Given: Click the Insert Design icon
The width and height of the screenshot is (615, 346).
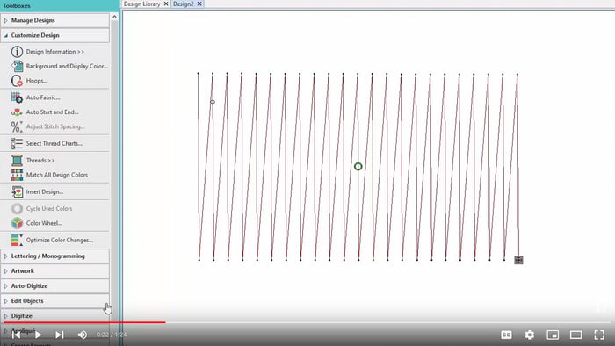Looking at the screenshot, I should tap(17, 191).
